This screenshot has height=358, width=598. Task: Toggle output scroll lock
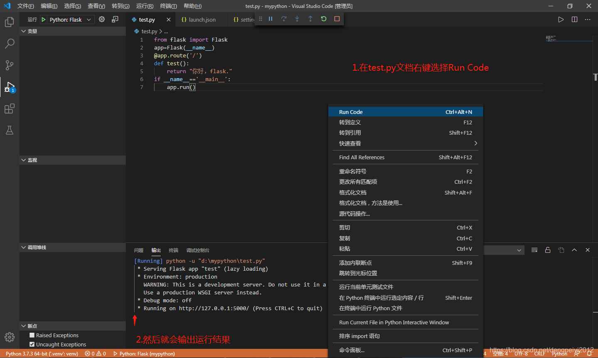pos(548,250)
